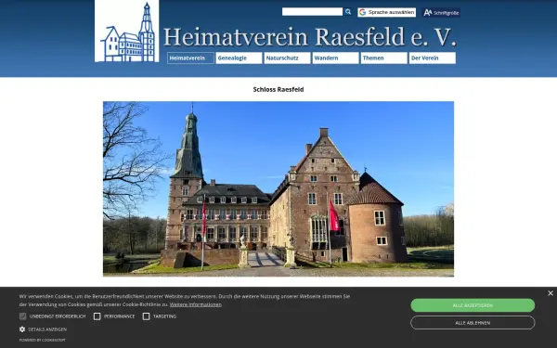Screen dimensions: 557x348
Task: Open the Wandern menu item
Action: pos(335,58)
